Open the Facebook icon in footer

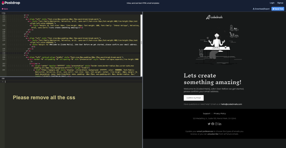(212, 124)
